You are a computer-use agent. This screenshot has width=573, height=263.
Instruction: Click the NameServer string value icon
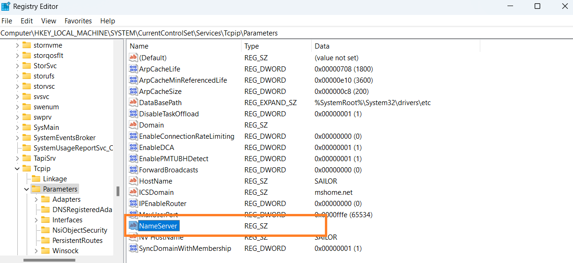click(133, 226)
